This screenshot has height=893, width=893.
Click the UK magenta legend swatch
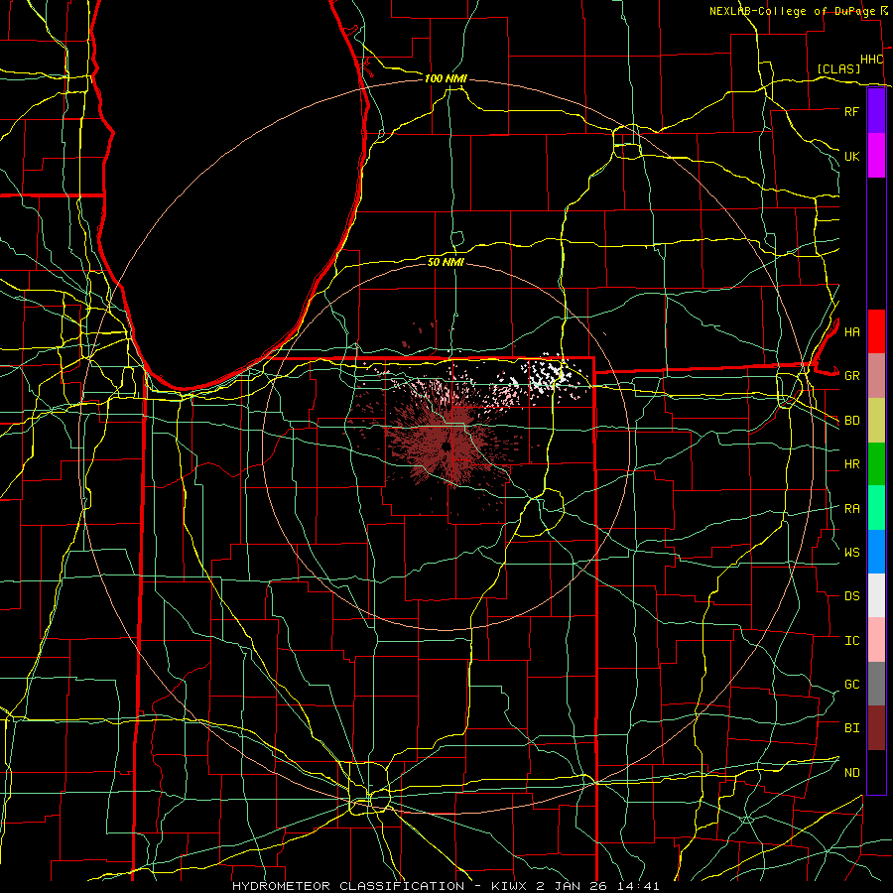876,155
